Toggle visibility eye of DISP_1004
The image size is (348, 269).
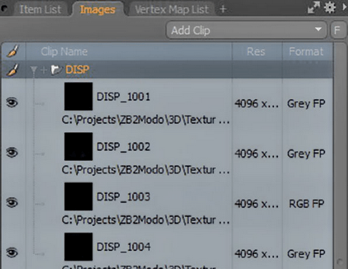(12, 252)
